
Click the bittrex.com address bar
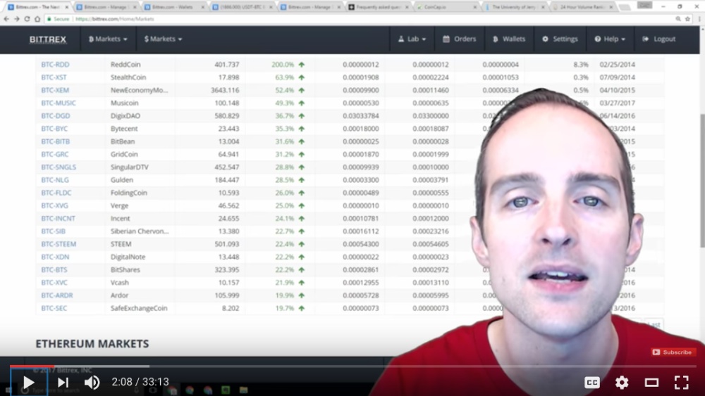click(x=360, y=19)
